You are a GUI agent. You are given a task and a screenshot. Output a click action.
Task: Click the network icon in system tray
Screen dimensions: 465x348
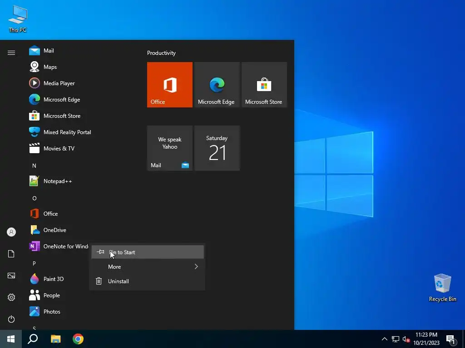[x=396, y=339]
